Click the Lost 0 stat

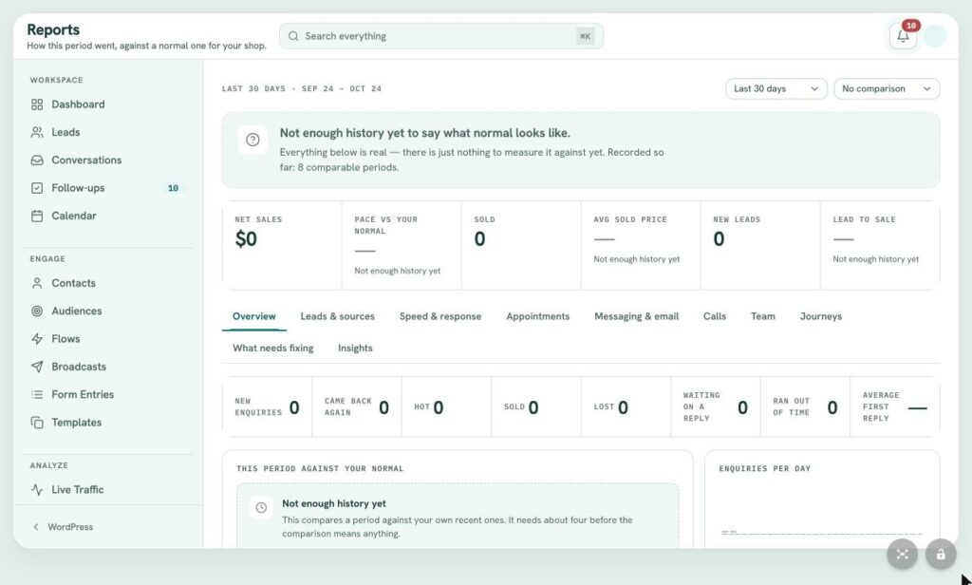pyautogui.click(x=626, y=407)
